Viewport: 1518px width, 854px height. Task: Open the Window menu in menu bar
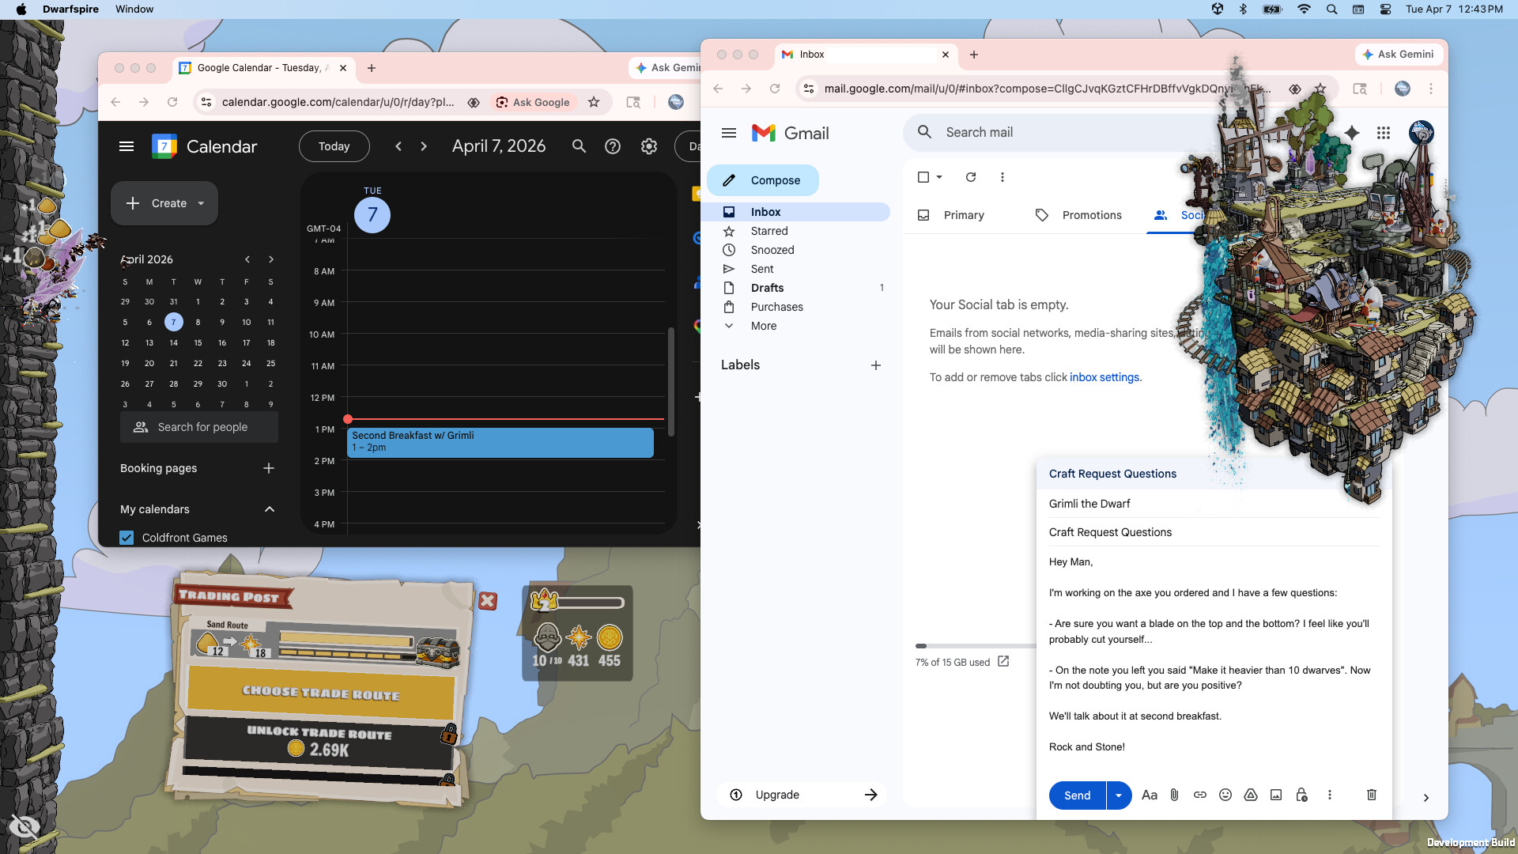coord(134,9)
